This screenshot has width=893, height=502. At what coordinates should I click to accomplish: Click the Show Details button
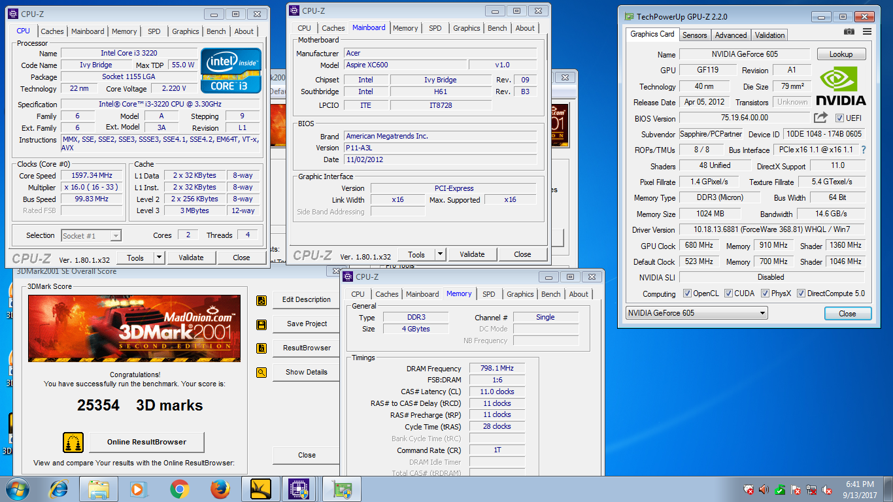(307, 372)
